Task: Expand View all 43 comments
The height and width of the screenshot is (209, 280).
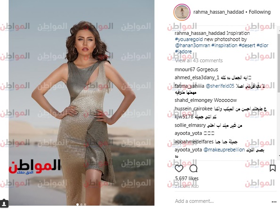Action: pos(198,60)
